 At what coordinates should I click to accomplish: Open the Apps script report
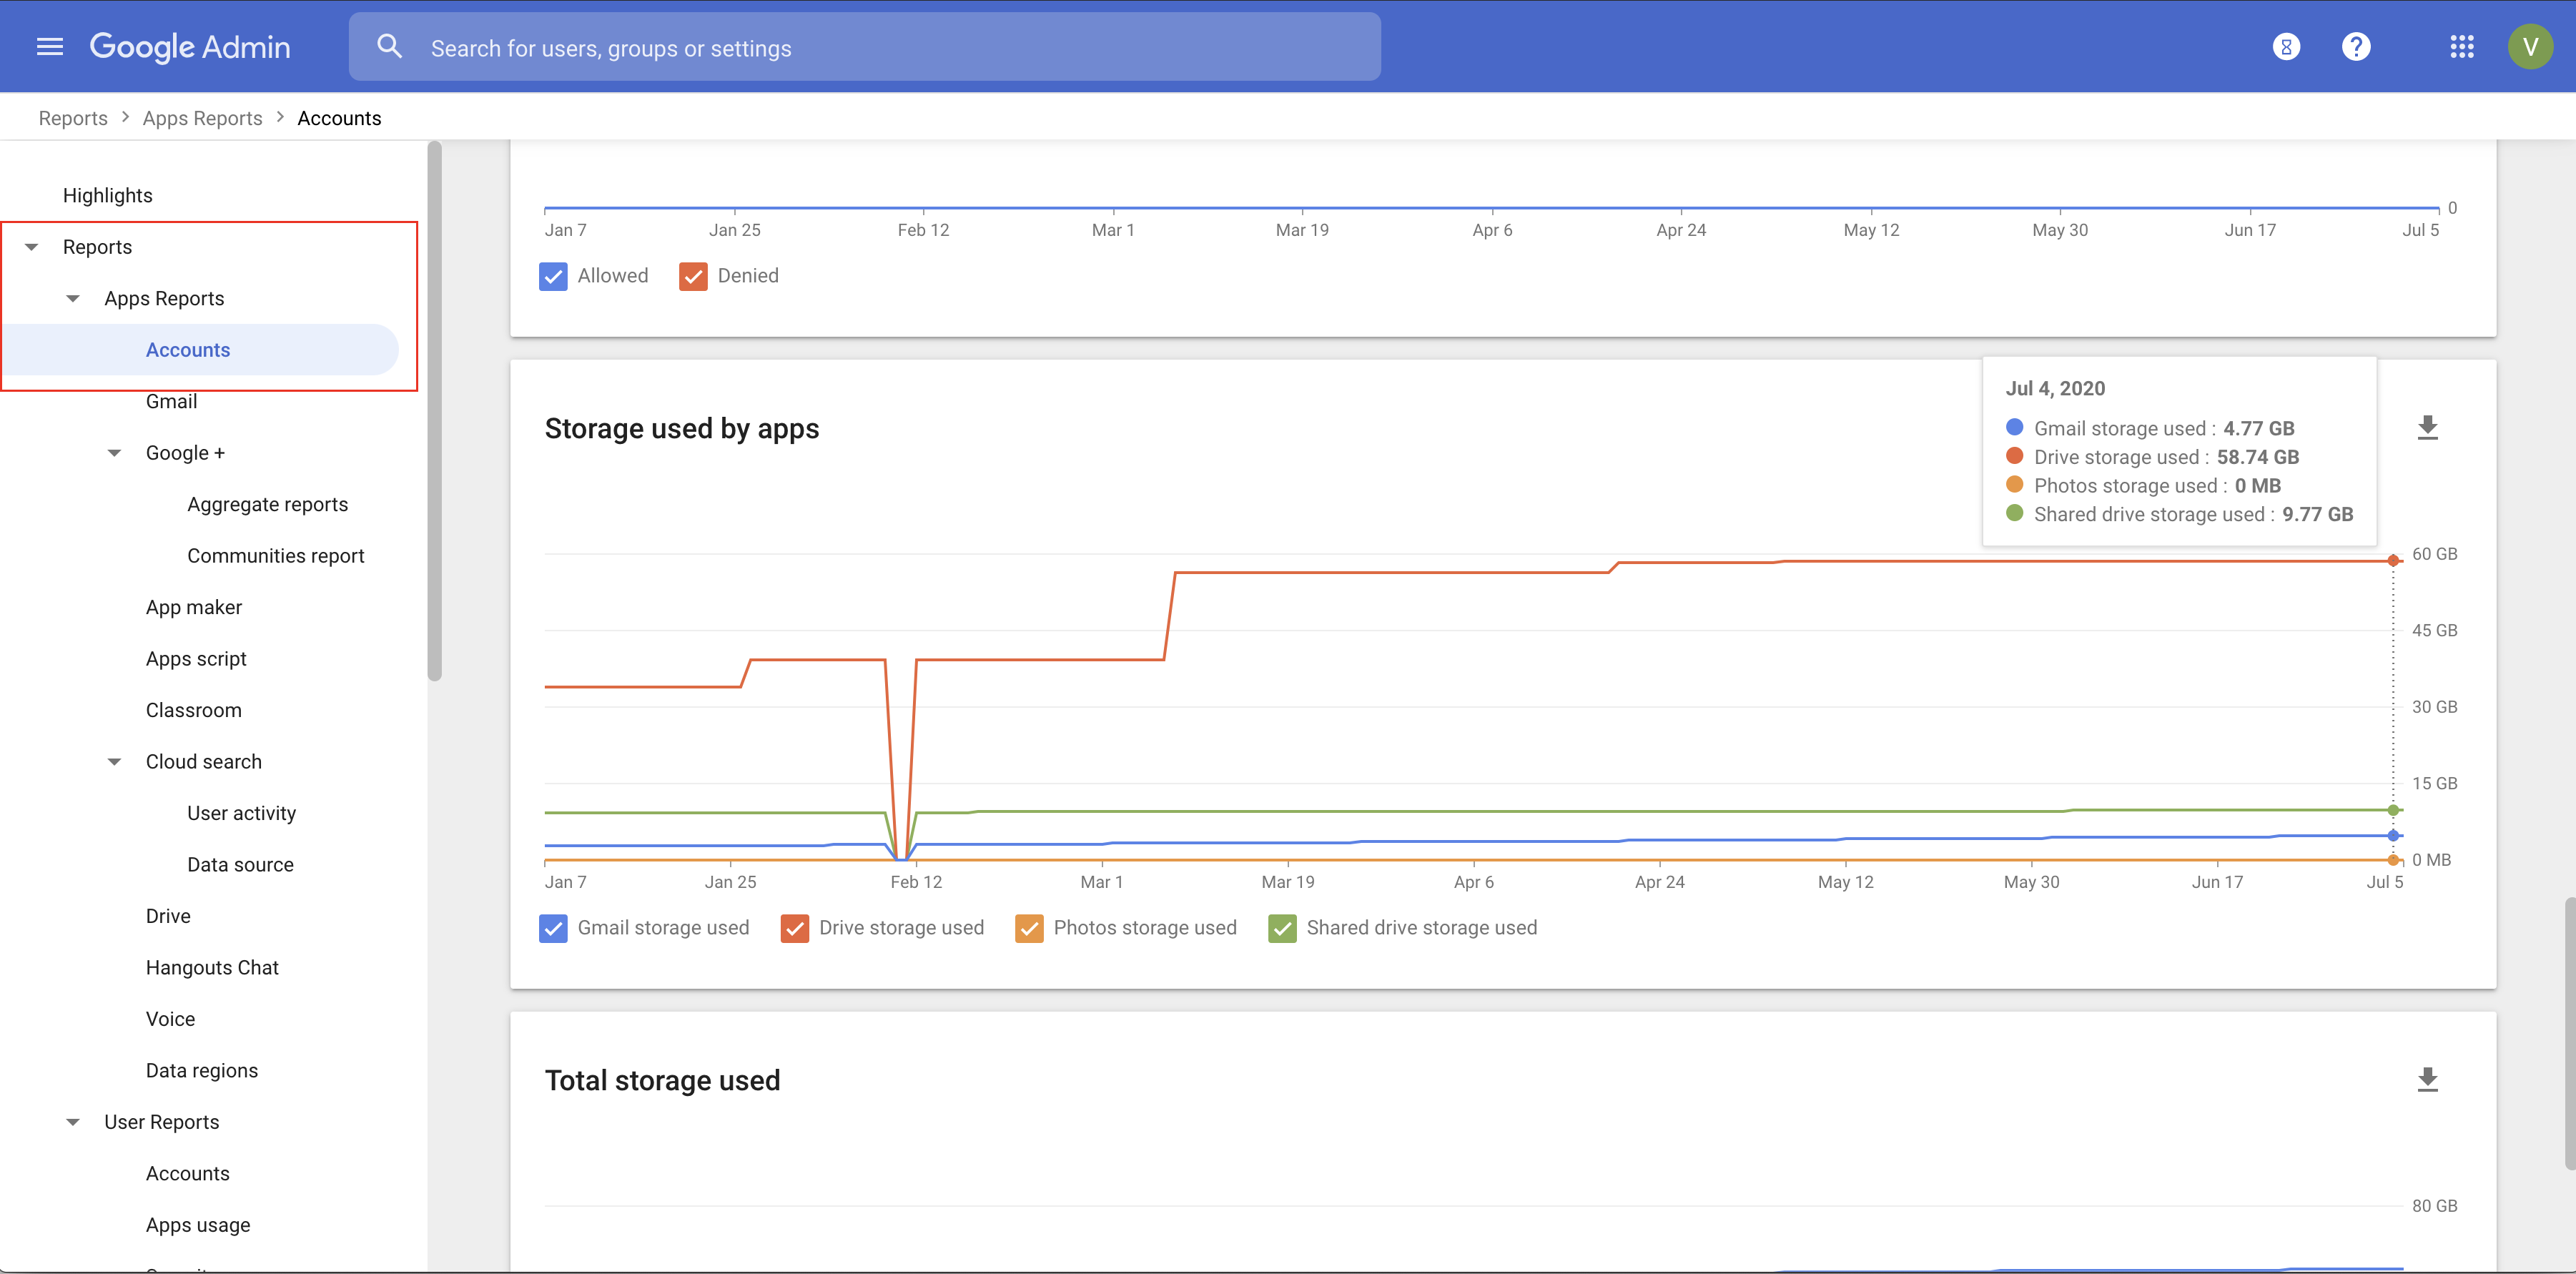(x=196, y=659)
